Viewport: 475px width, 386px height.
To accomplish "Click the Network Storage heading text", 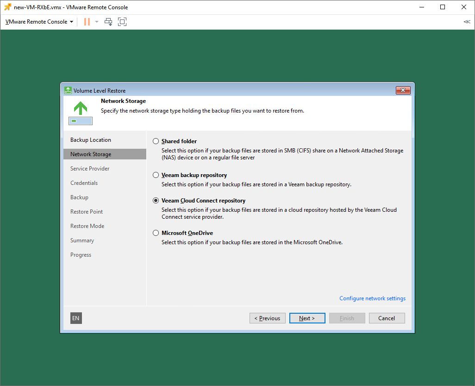I will [x=123, y=101].
